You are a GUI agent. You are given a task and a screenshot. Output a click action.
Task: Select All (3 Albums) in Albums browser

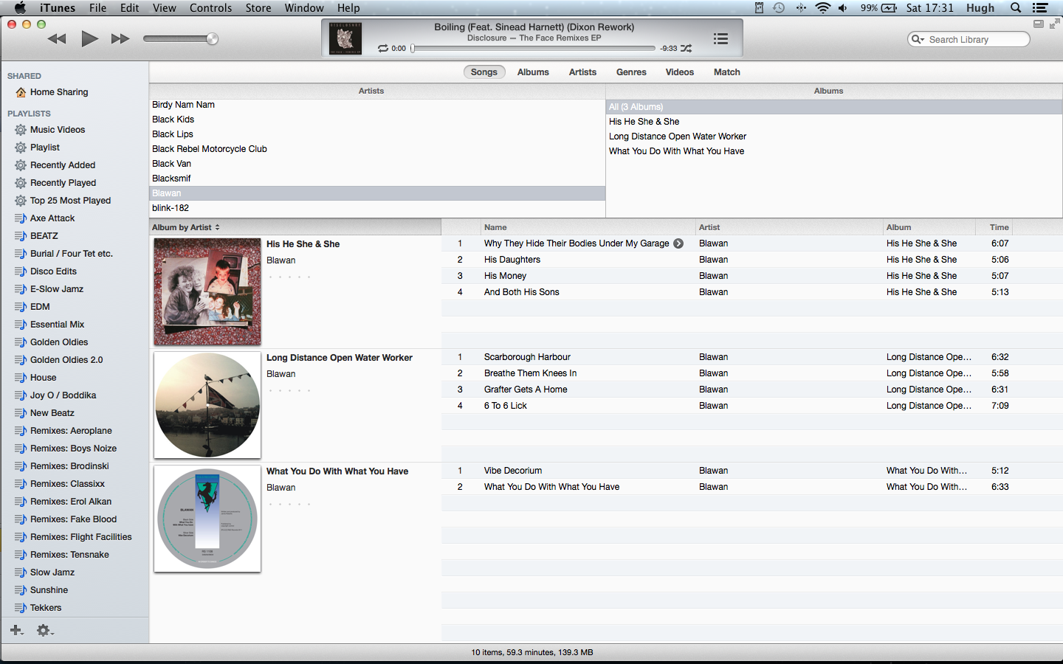point(834,107)
